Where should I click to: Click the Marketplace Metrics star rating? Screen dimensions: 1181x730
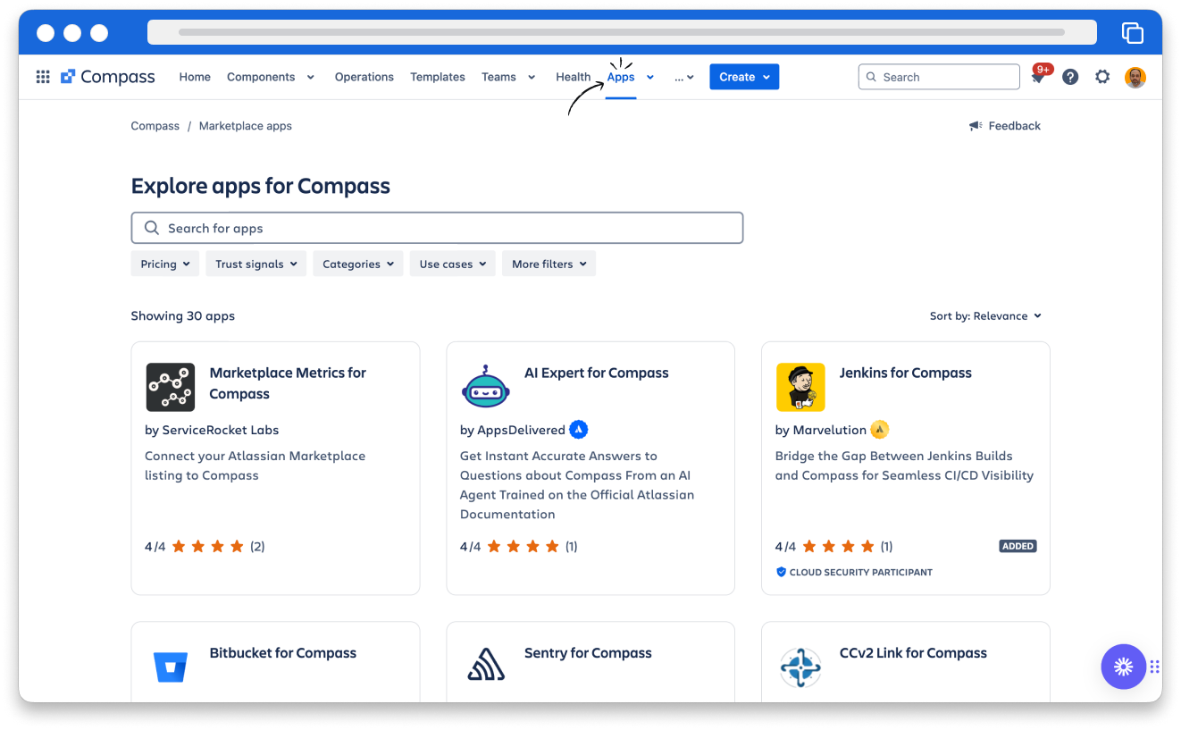(207, 546)
